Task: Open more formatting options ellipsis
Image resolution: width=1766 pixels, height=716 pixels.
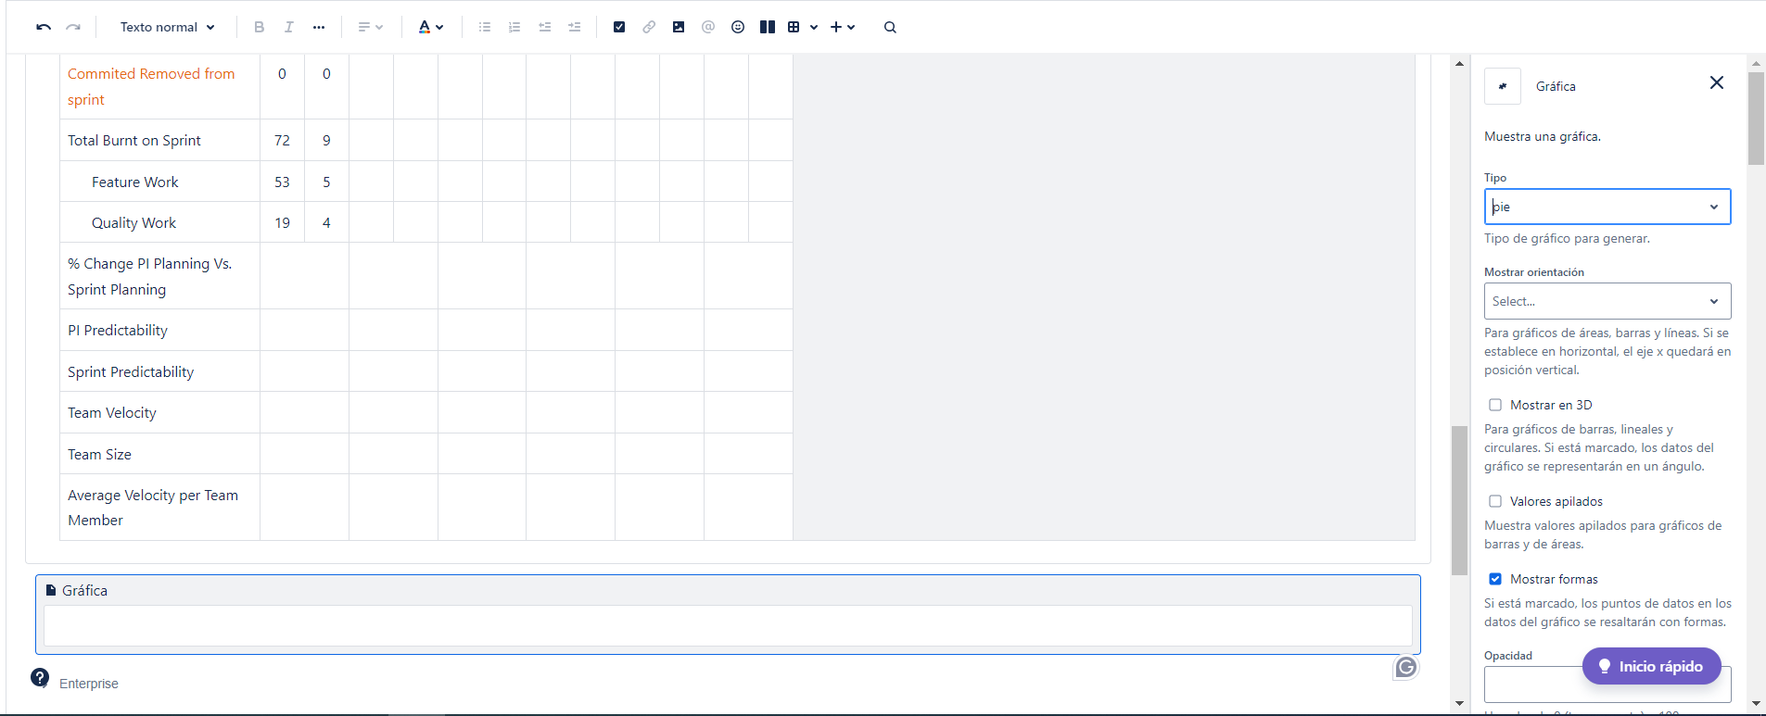Action: click(x=319, y=27)
